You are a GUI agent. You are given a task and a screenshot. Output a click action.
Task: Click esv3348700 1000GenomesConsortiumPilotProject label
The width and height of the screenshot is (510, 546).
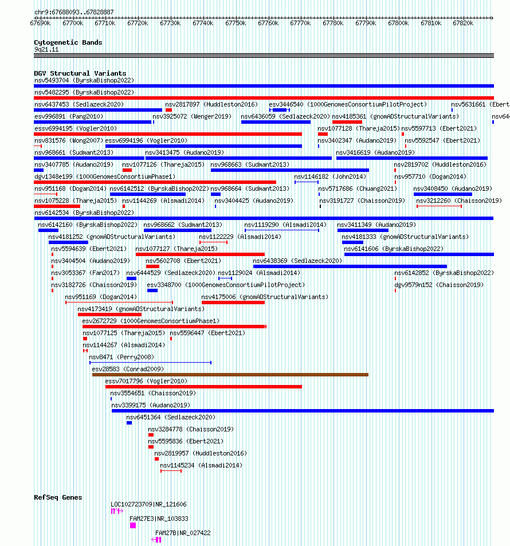pyautogui.click(x=226, y=285)
